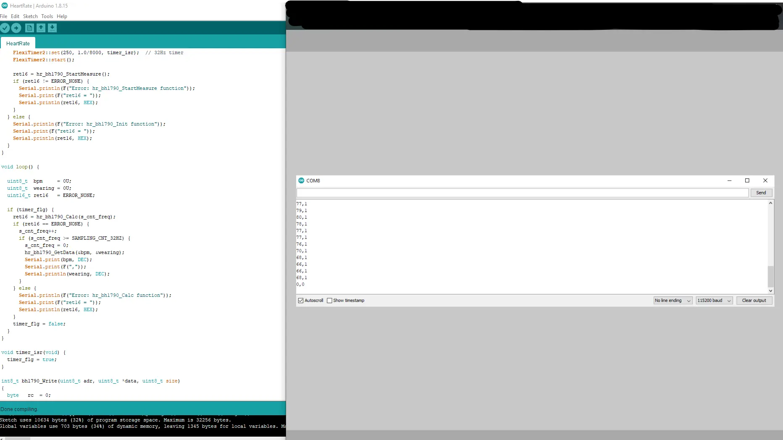The height and width of the screenshot is (440, 783).
Task: Click the Save sketch icon
Action: pos(52,28)
